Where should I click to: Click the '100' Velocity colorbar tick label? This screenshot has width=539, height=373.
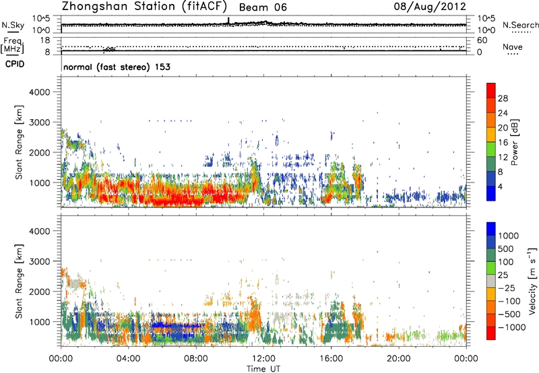pos(506,262)
